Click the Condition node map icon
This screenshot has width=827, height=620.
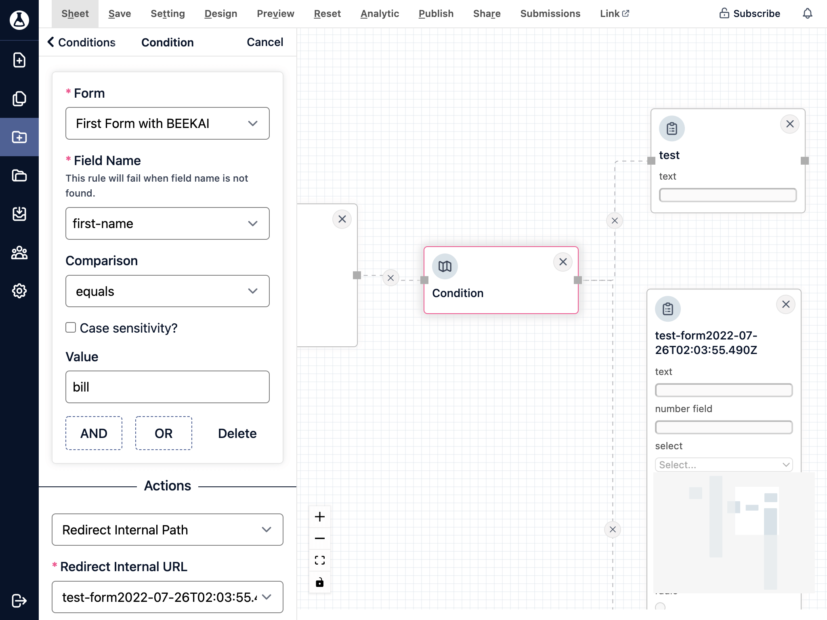[x=445, y=266]
